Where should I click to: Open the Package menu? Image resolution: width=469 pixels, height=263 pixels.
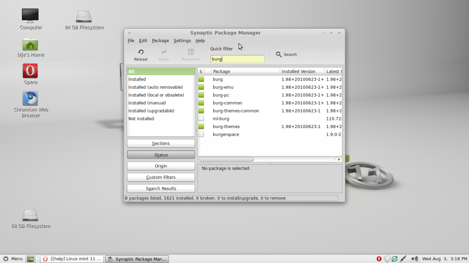pos(160,41)
